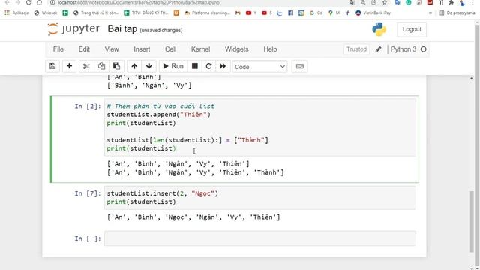Viewport: 480px width, 270px height.
Task: Move selected cell down arrow
Action: pos(149,66)
